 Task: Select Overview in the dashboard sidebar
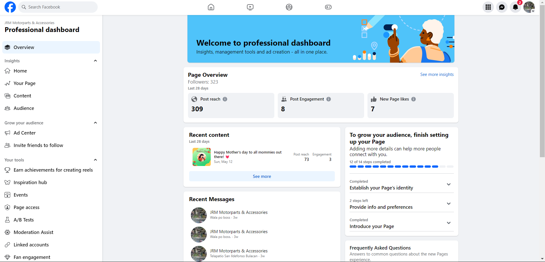(x=51, y=47)
